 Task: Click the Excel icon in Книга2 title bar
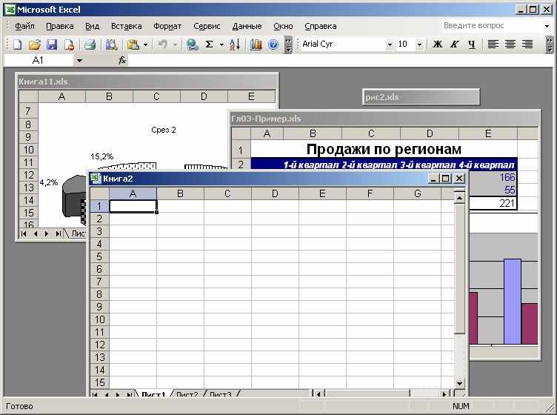(96, 179)
